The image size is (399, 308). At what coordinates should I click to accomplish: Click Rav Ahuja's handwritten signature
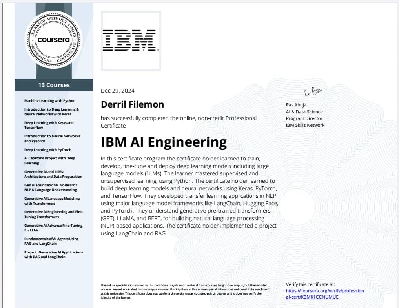[313, 92]
